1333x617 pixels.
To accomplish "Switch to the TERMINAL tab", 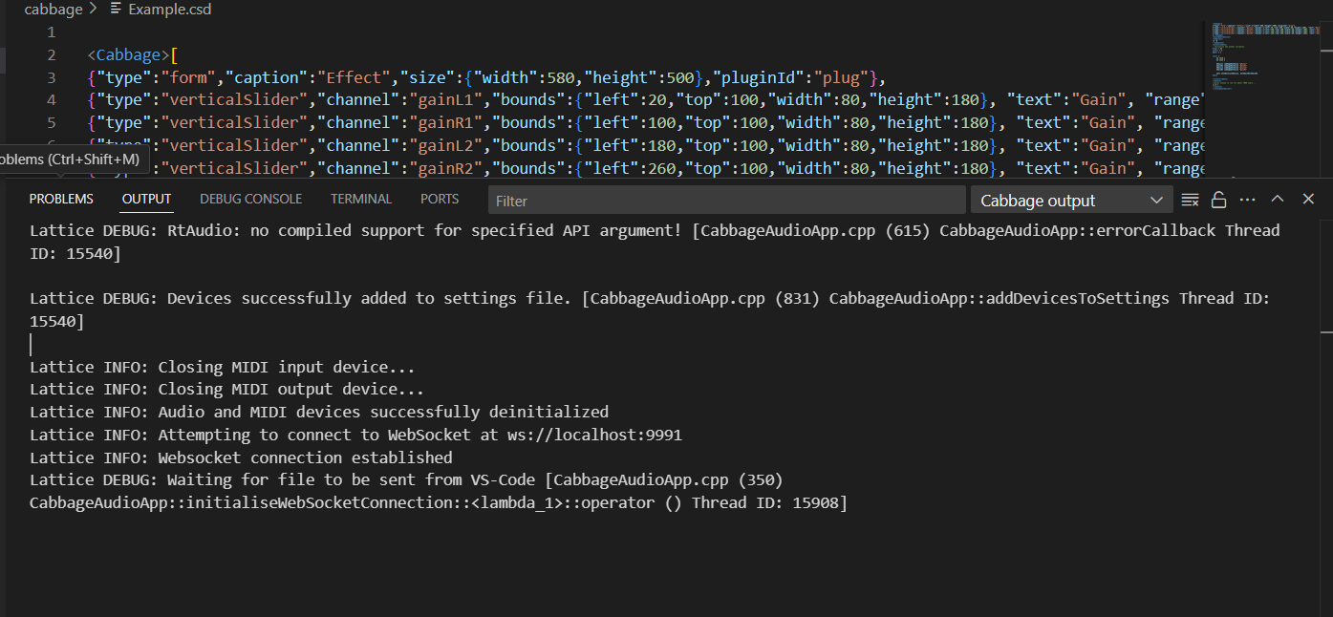I will pos(361,199).
